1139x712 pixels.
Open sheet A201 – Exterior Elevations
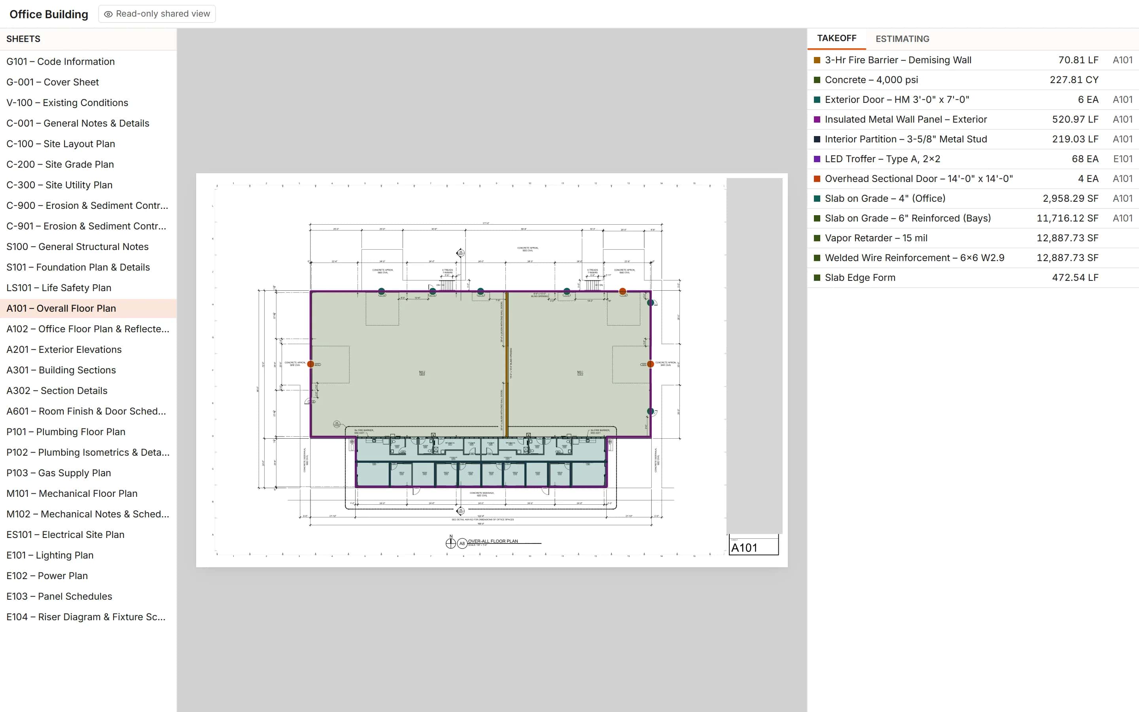pyautogui.click(x=88, y=349)
